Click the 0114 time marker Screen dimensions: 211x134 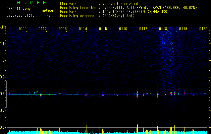tap(83, 29)
